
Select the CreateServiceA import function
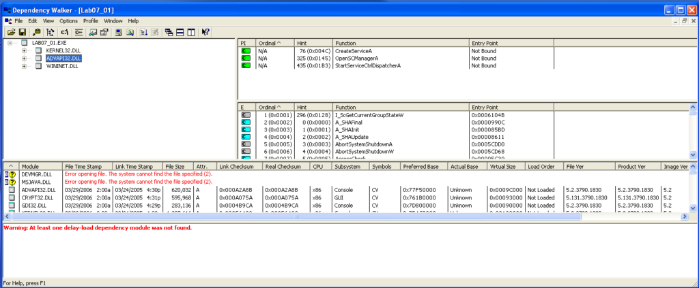pyautogui.click(x=353, y=51)
